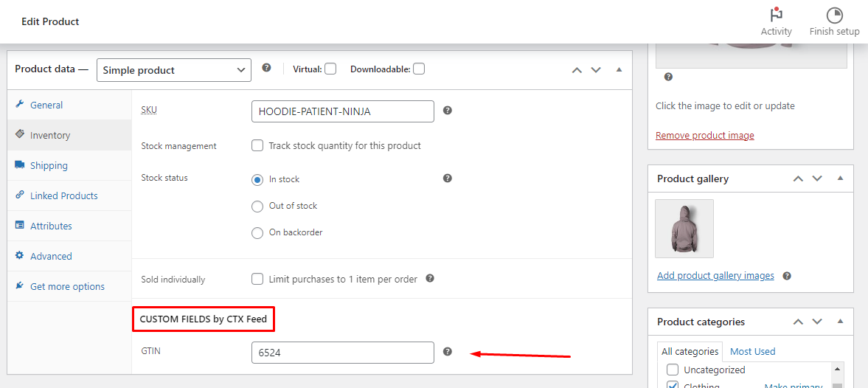
Task: Click Add product gallery images link
Action: (x=715, y=275)
